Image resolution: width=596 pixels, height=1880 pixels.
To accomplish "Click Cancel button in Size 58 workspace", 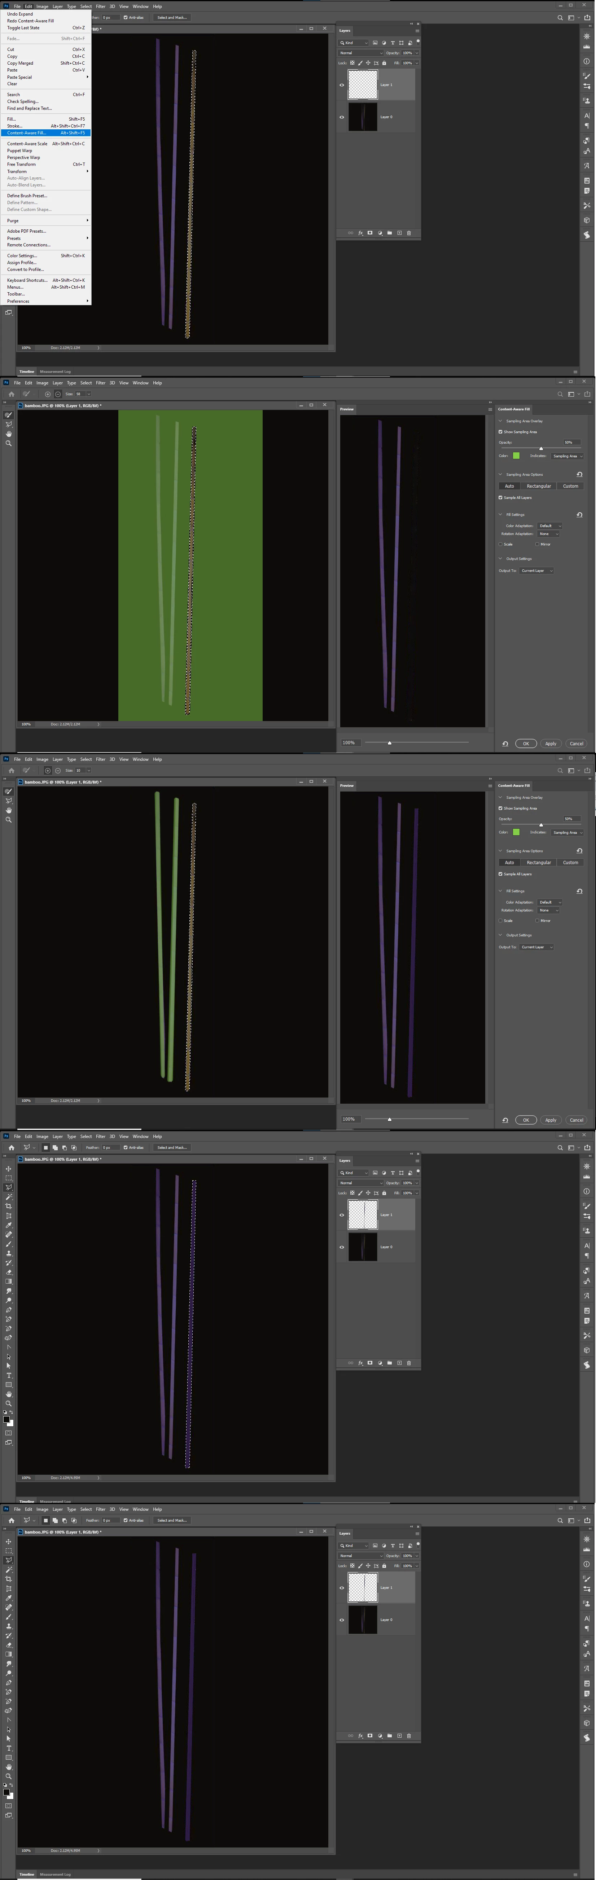I will [576, 744].
